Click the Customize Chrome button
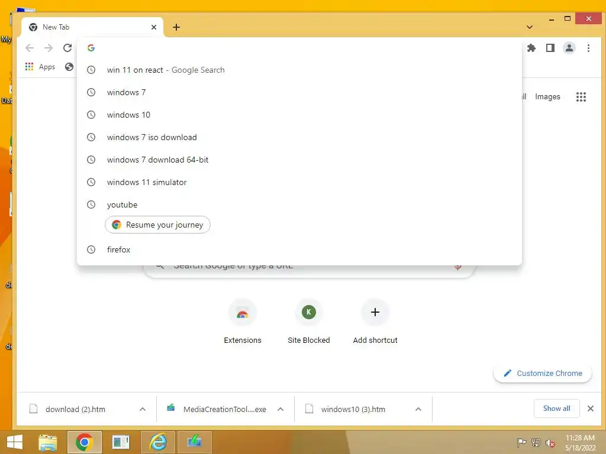The image size is (606, 454). point(543,374)
